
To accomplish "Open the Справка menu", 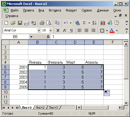I will pyautogui.click(x=12, y=16).
